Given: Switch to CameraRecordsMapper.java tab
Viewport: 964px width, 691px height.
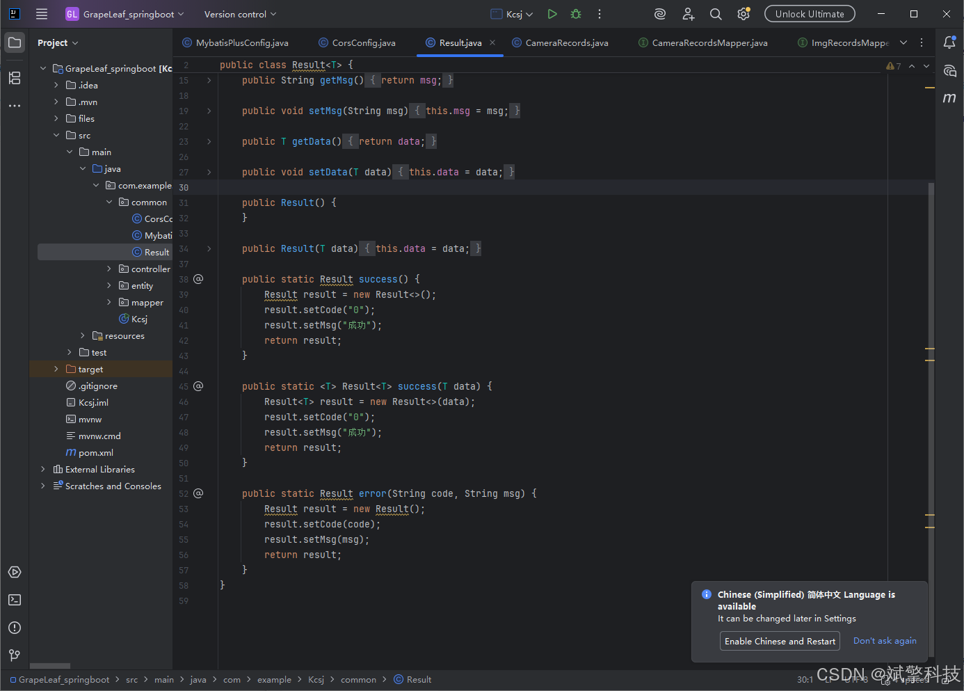Looking at the screenshot, I should [x=703, y=42].
